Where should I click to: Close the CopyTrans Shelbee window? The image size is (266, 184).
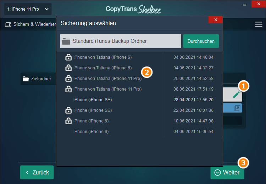click(259, 4)
